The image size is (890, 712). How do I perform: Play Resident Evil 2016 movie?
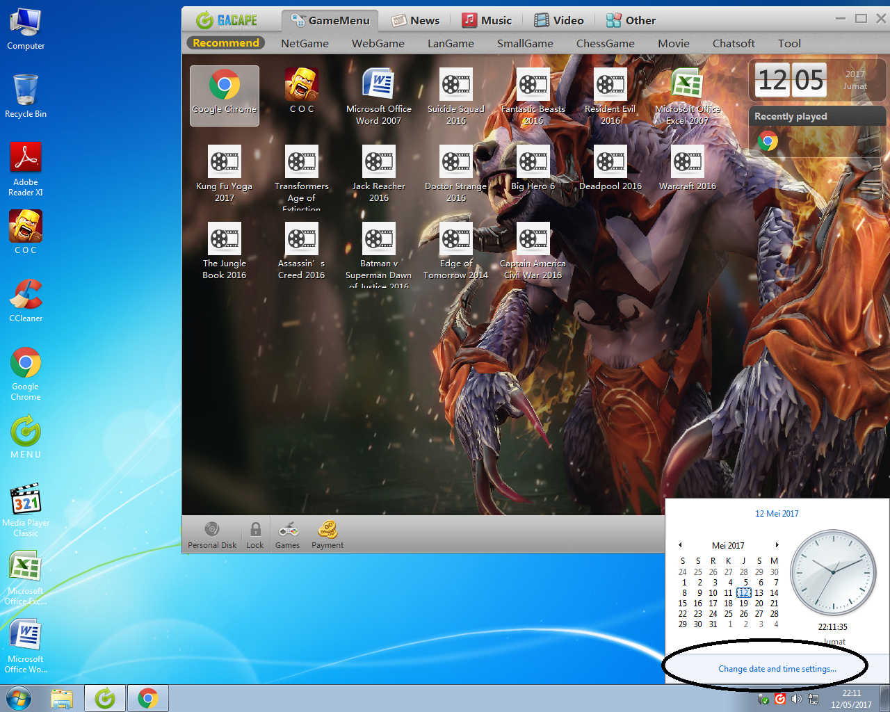610,97
